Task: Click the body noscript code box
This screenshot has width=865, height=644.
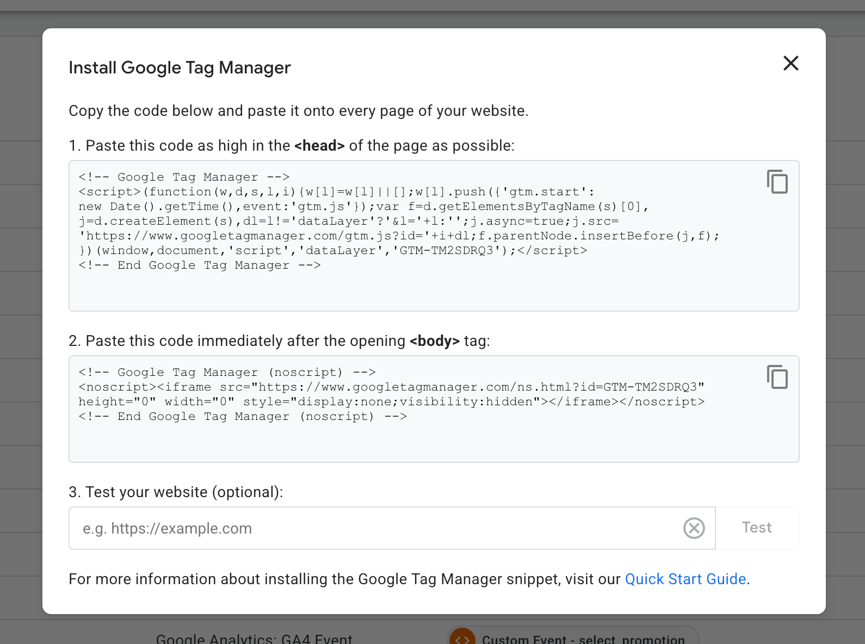Action: [x=434, y=409]
